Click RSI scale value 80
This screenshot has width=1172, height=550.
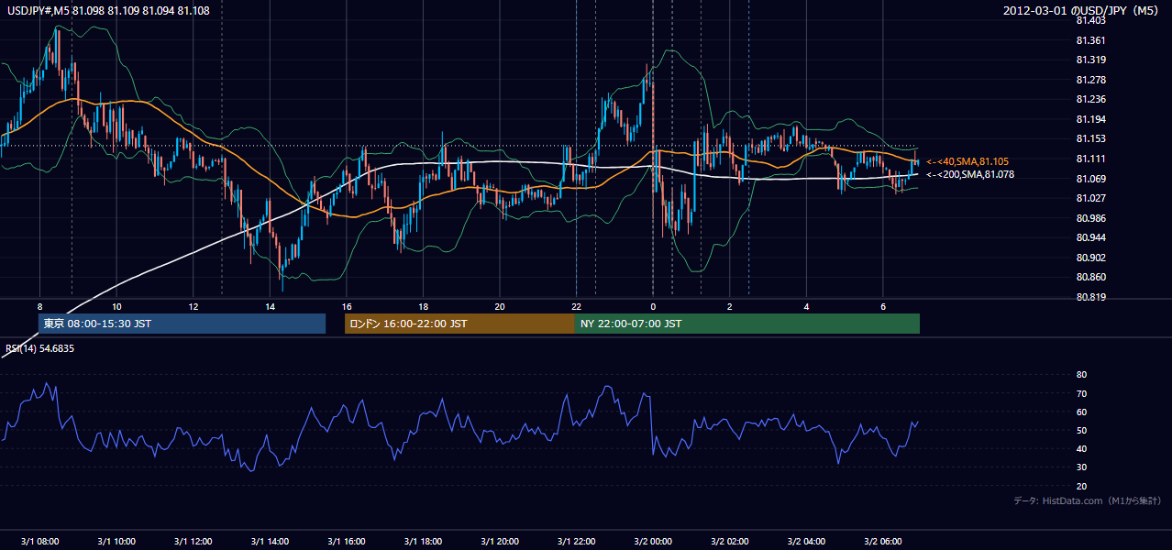1081,375
